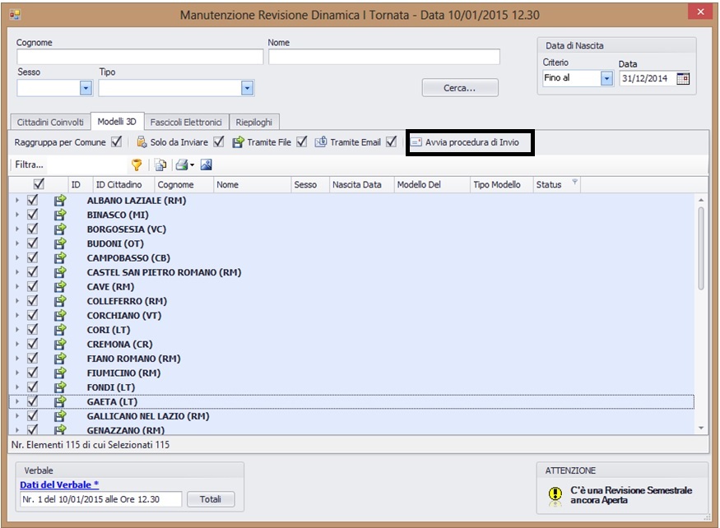The height and width of the screenshot is (528, 720).
Task: Click the Dati del Verbale link
Action: pos(59,484)
